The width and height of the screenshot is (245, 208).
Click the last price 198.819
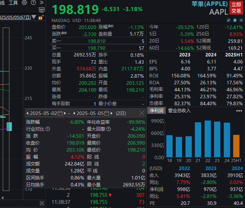75,9
